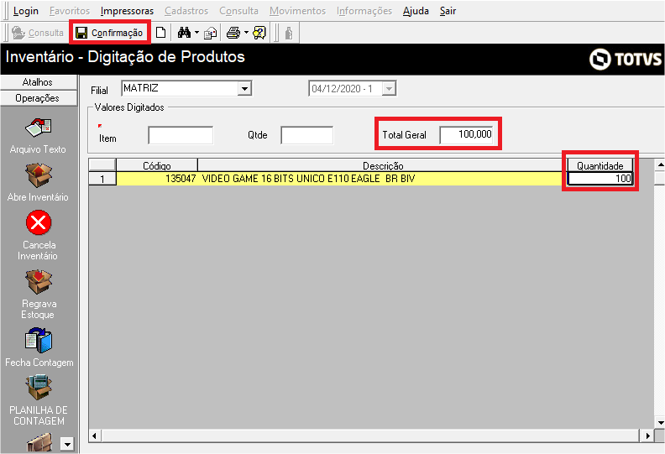Select the Operações sidebar tab
This screenshot has height=454, width=665.
39,98
